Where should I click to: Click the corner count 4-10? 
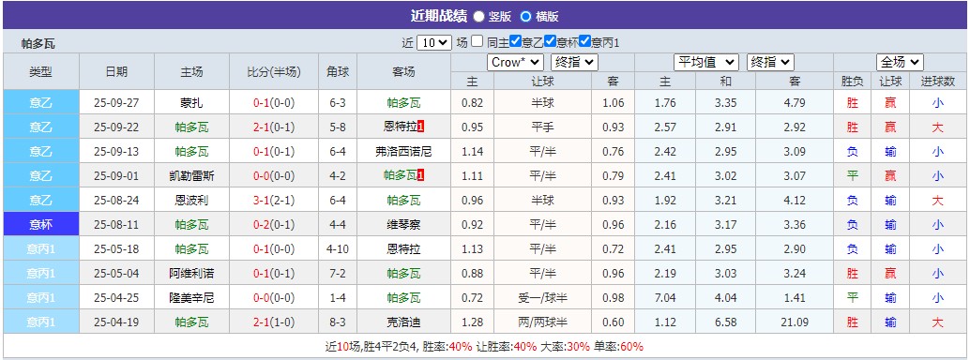pyautogui.click(x=338, y=249)
